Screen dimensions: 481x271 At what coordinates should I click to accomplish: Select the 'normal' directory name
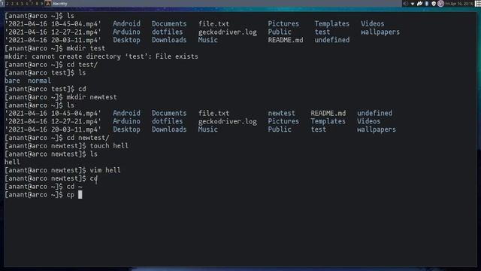(39, 81)
